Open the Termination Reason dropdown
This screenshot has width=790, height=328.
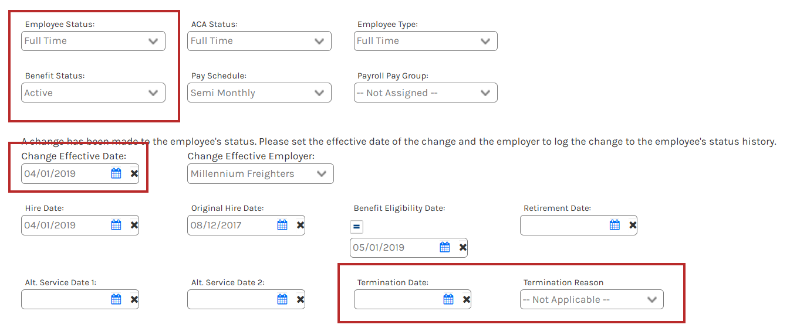click(592, 299)
